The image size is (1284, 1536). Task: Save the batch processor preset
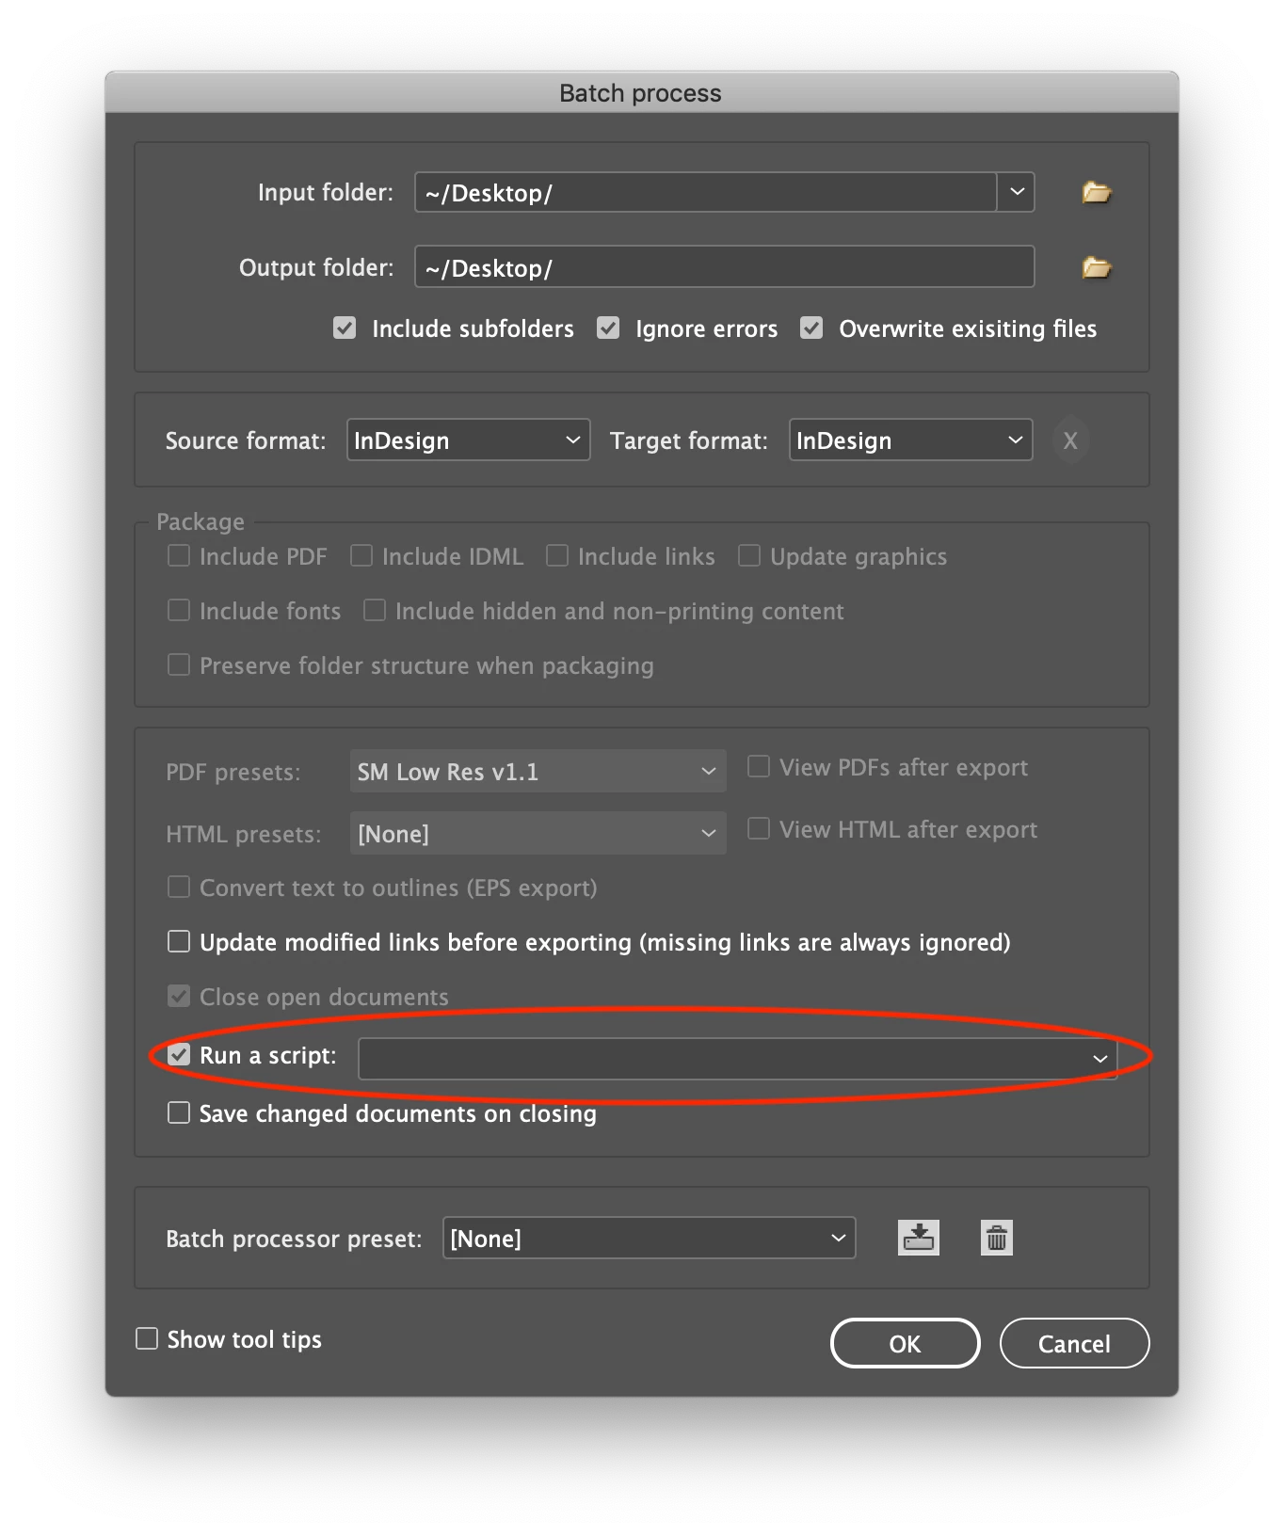point(919,1238)
